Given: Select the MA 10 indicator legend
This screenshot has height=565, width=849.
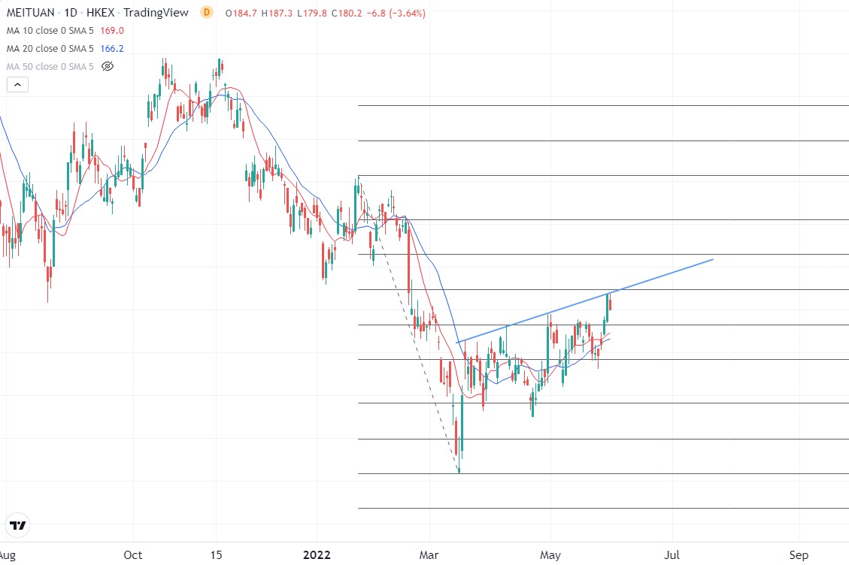Looking at the screenshot, I should tap(50, 31).
